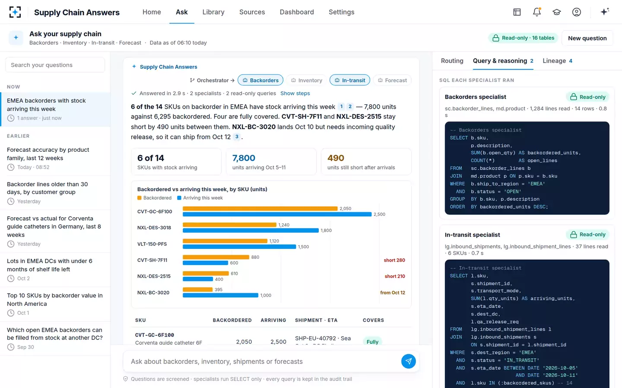Click the Backorders specialist Read-only badge
622x388 pixels.
coord(587,97)
